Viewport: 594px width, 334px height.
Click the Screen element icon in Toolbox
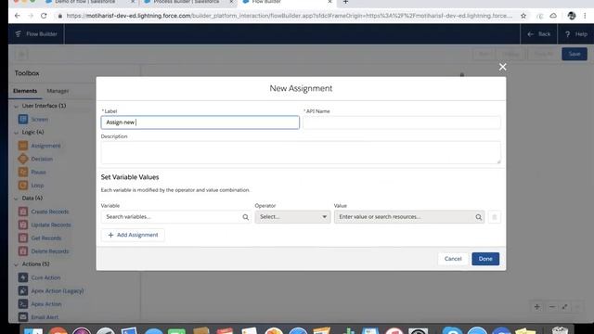tap(23, 120)
